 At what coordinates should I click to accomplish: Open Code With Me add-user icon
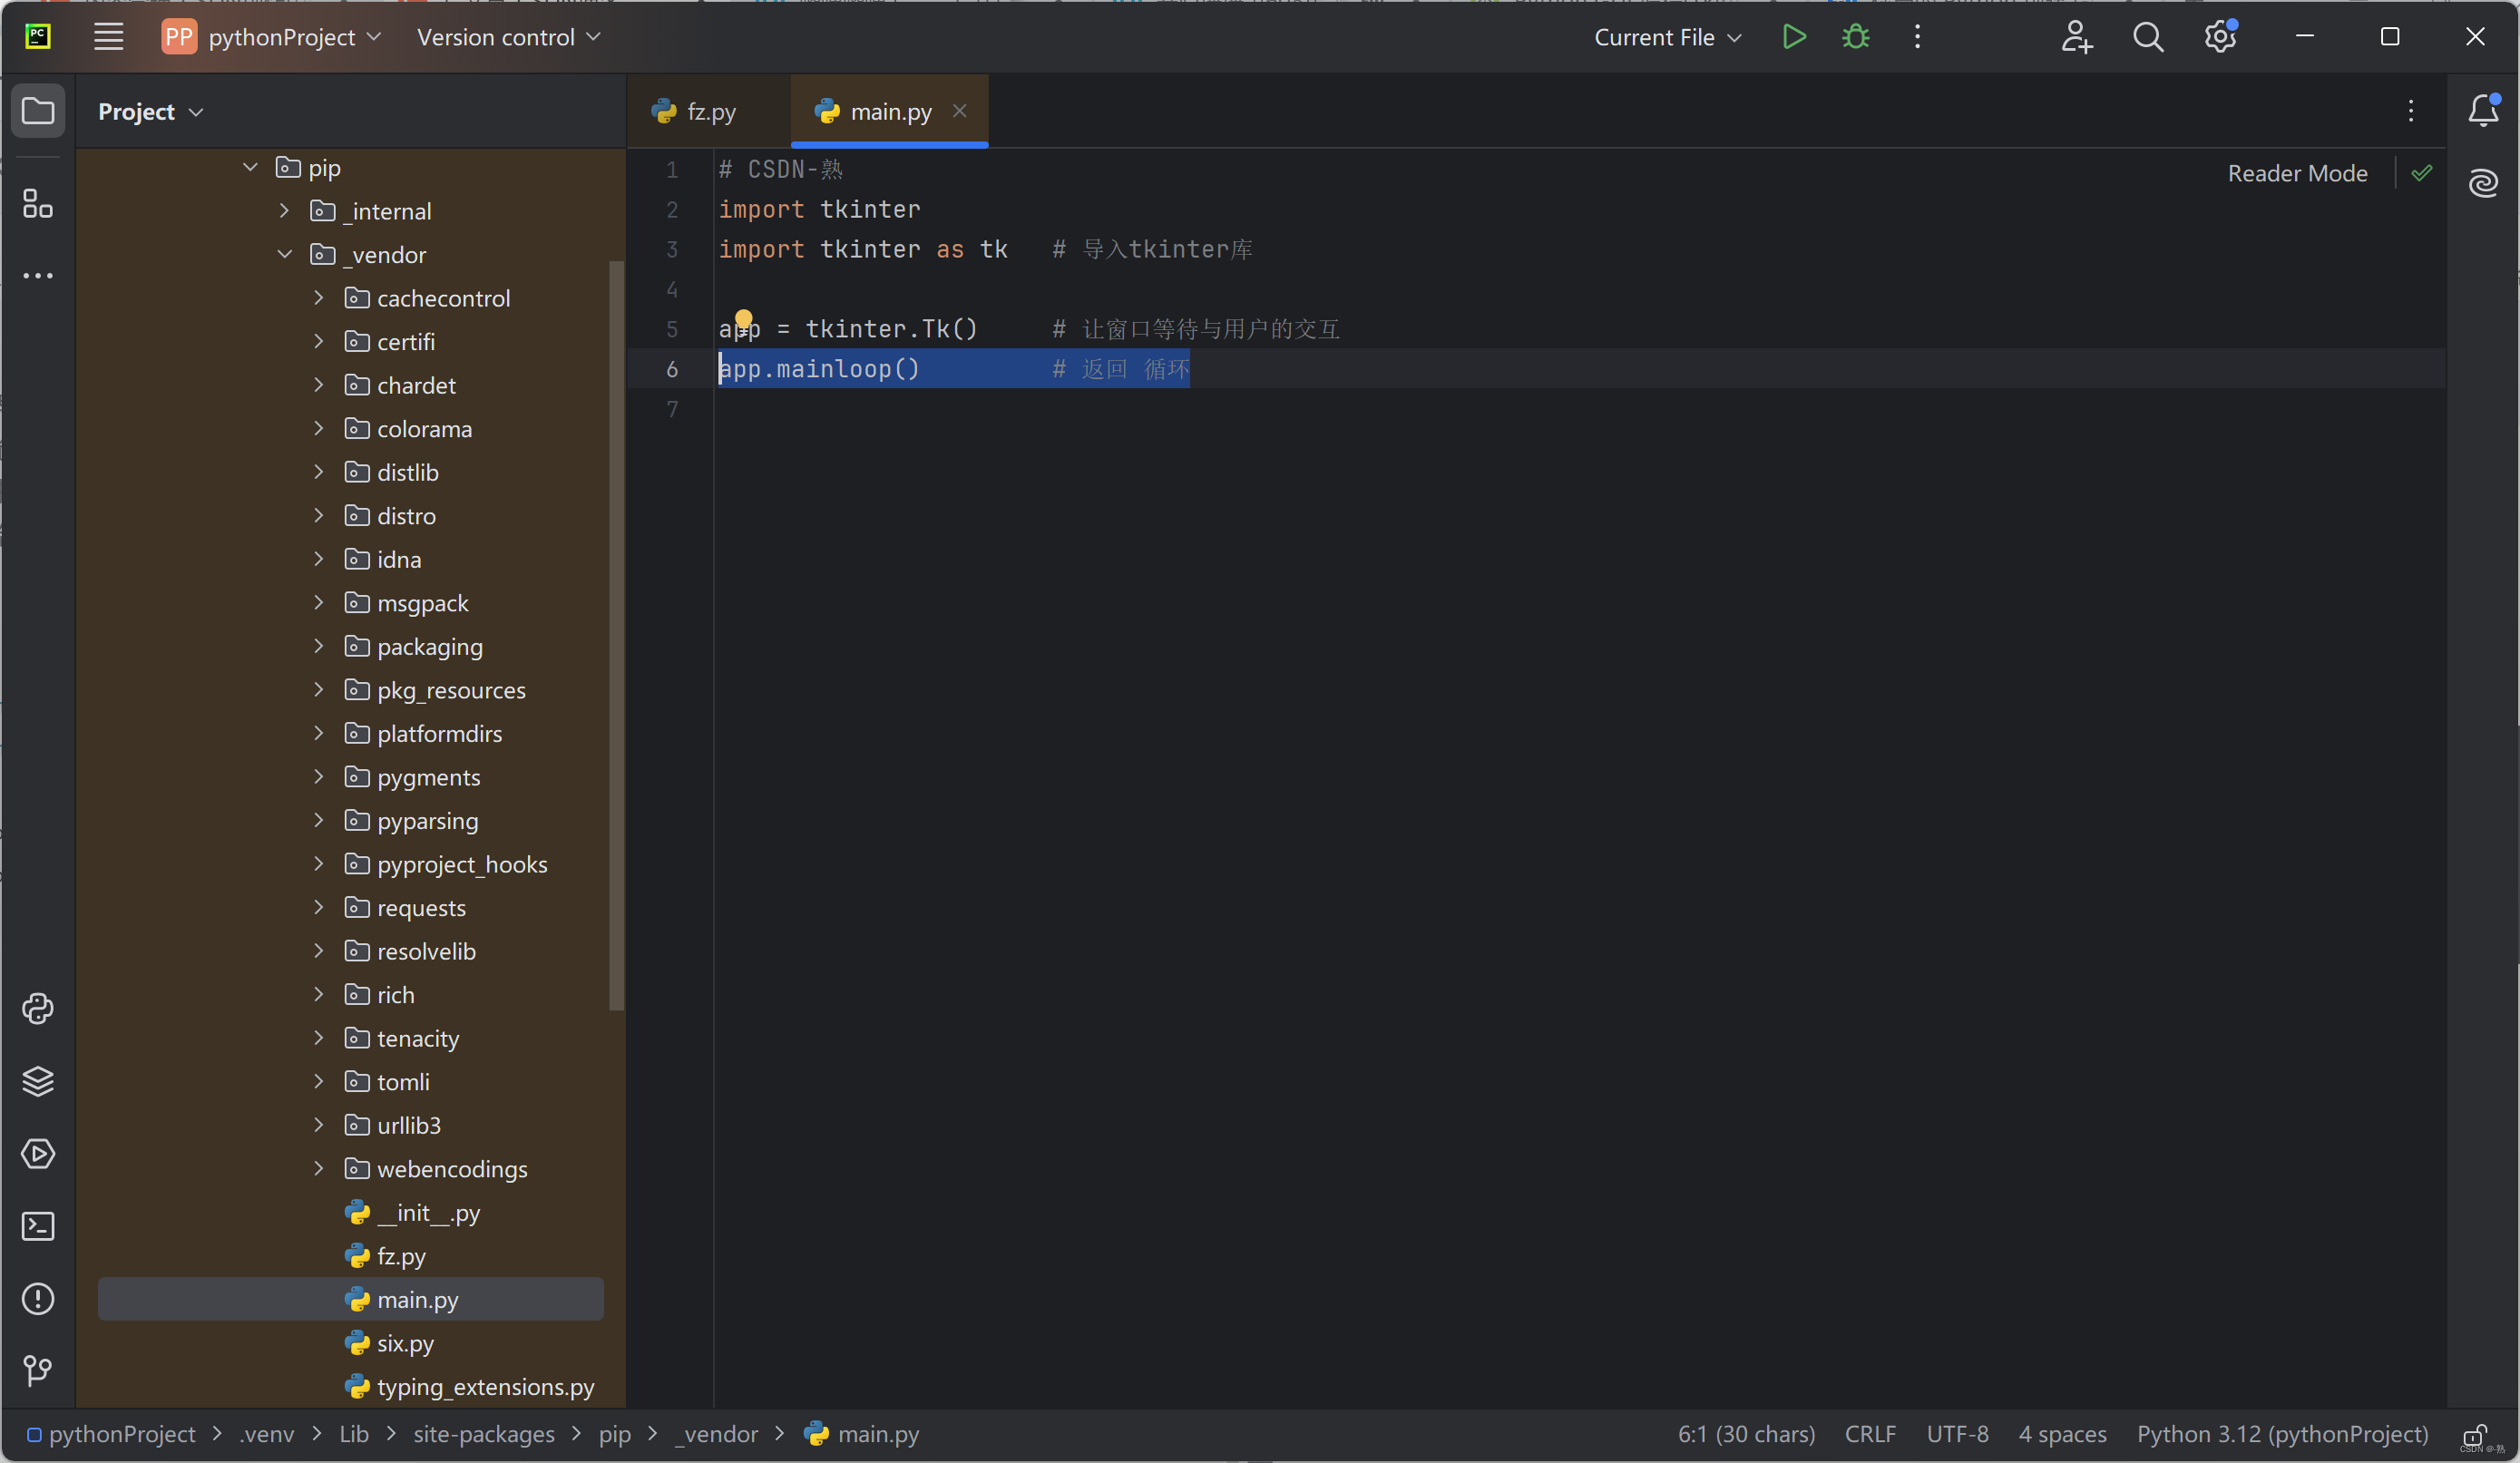click(2076, 37)
